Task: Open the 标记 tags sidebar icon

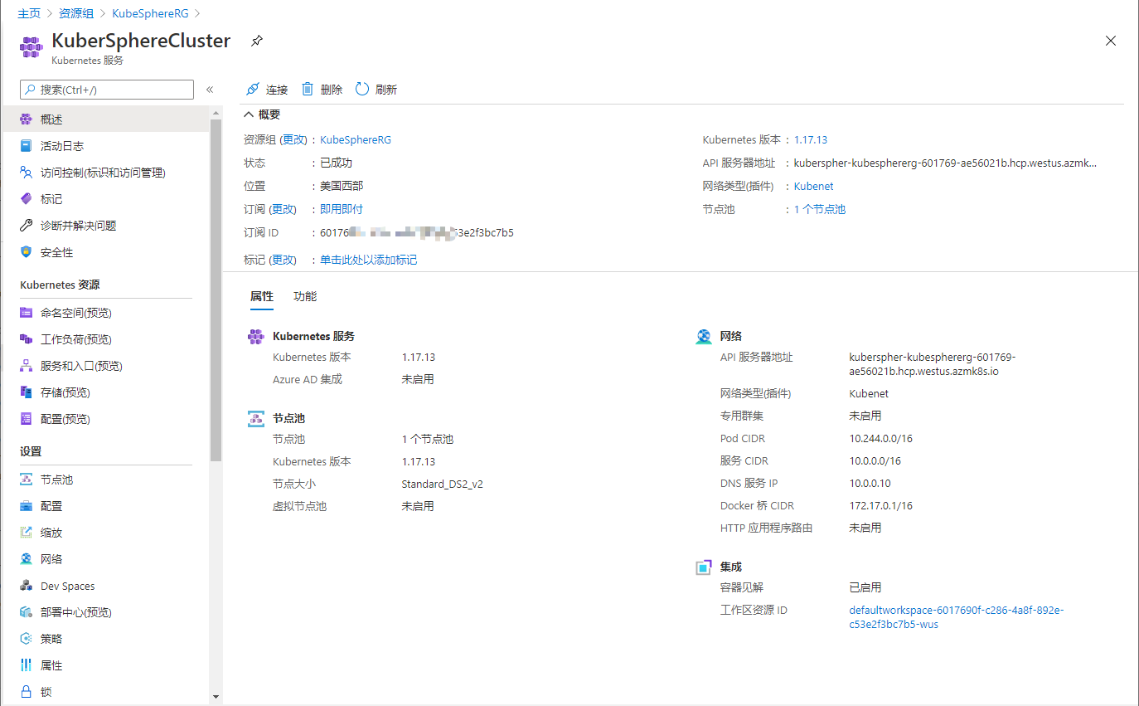Action: tap(27, 199)
